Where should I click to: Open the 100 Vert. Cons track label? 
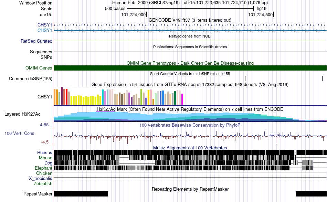pos(19,133)
